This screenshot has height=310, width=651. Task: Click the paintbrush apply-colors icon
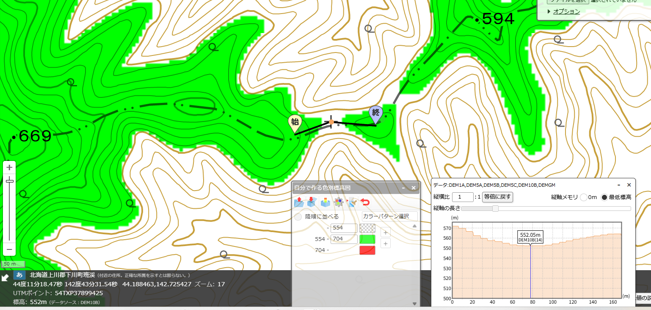click(x=352, y=202)
